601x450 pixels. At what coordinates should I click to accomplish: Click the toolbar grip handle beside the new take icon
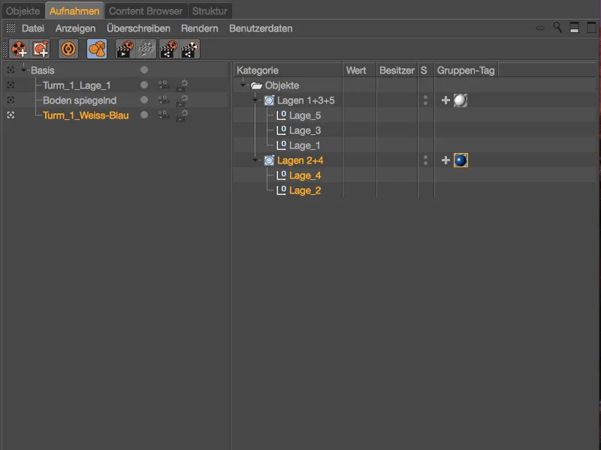5,49
